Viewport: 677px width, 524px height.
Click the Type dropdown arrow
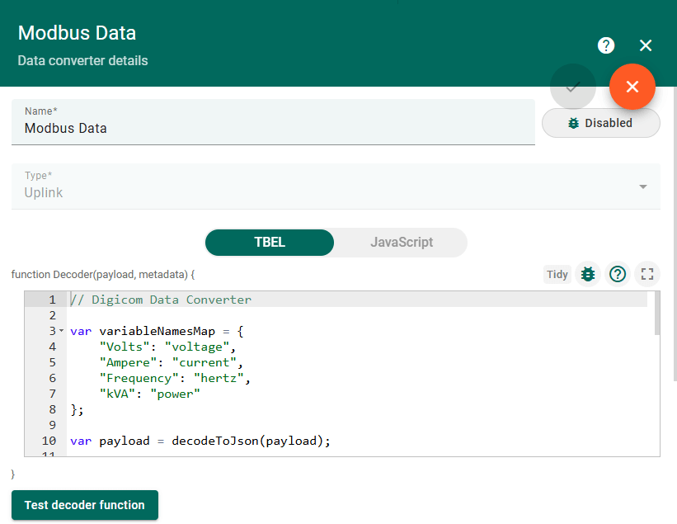pyautogui.click(x=643, y=186)
